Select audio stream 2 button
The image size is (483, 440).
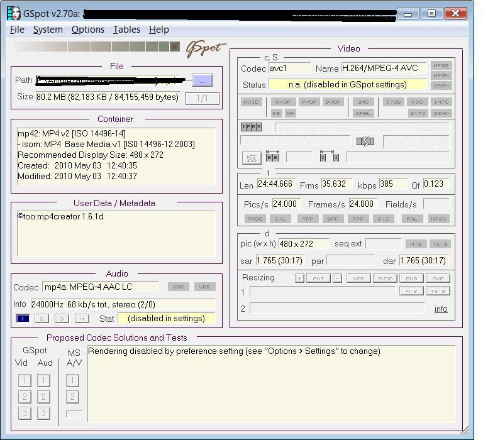point(42,319)
